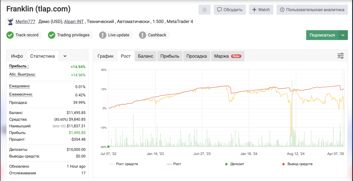353x181 pixels.
Task: Open the Просадка chart tab
Action: coord(197,56)
